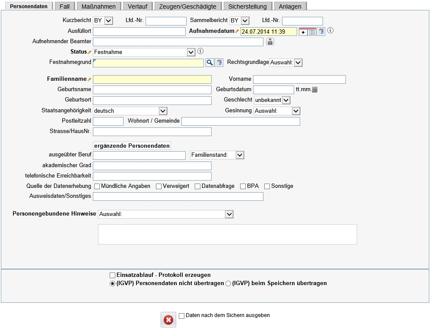Tick the Sonstige checkbox
Image resolution: width=431 pixels, height=330 pixels.
pyautogui.click(x=267, y=187)
